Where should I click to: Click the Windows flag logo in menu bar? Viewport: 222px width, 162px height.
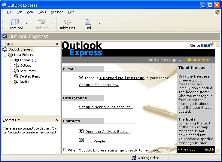pyautogui.click(x=217, y=12)
